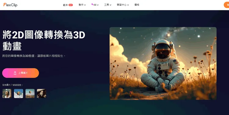The image size is (229, 115).
Task: Expand the 製作 dropdown menu
Action: [x=82, y=5]
